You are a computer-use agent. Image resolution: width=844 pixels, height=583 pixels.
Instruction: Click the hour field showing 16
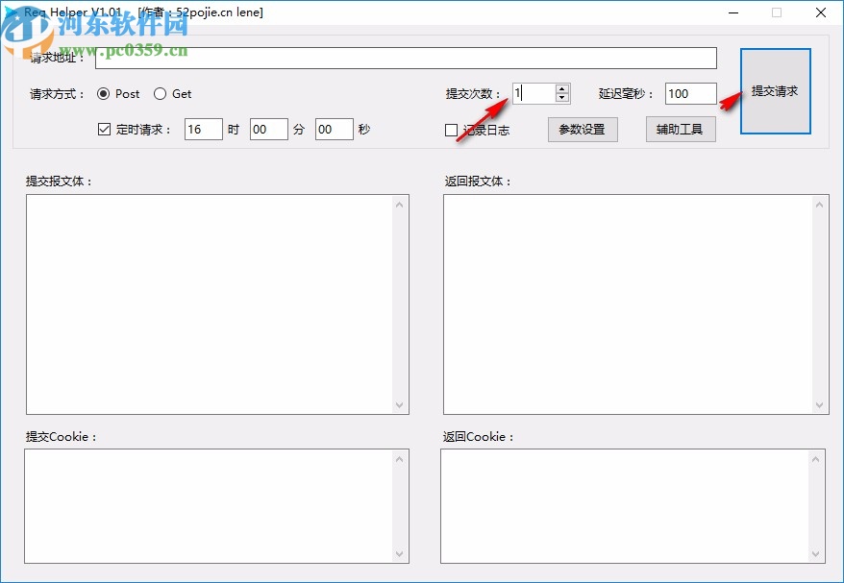[x=203, y=129]
